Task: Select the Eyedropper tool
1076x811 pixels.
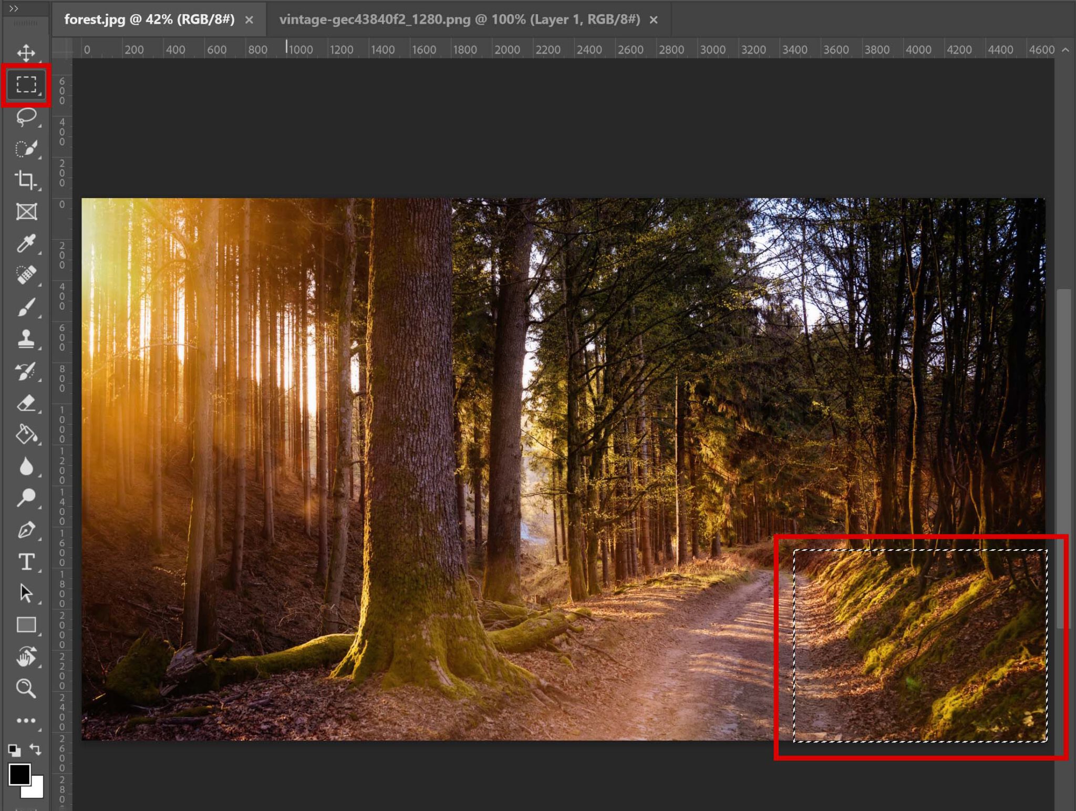Action: click(26, 244)
